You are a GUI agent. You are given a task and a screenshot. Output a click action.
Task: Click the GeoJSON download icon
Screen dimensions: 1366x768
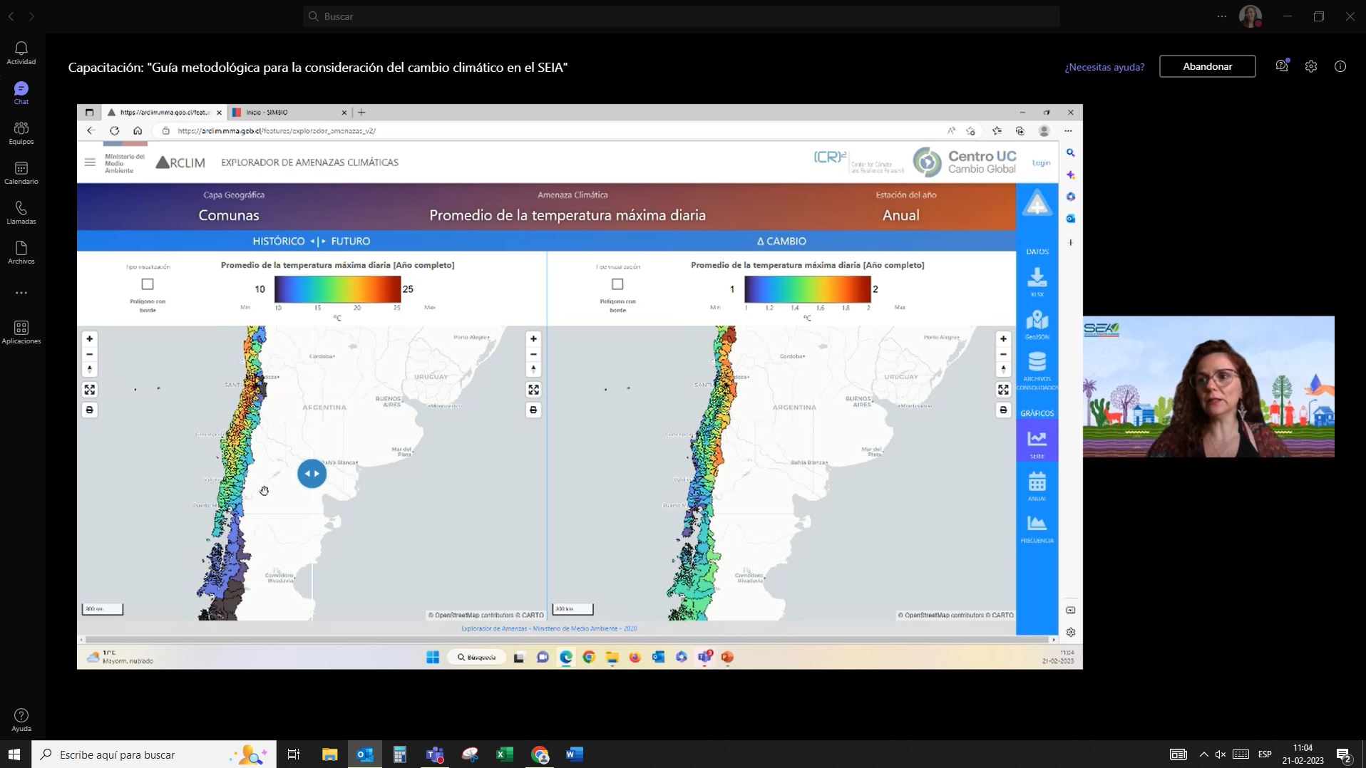click(1037, 322)
